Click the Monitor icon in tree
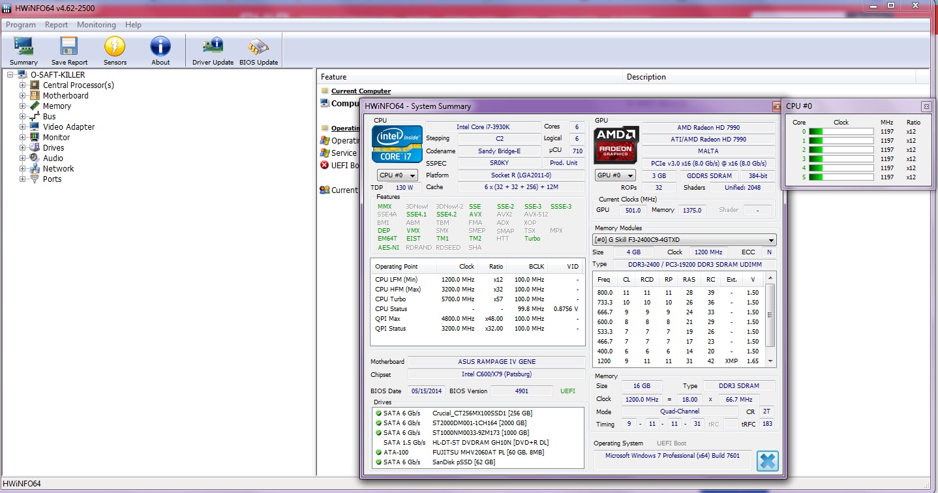938x493 pixels. pyautogui.click(x=35, y=137)
